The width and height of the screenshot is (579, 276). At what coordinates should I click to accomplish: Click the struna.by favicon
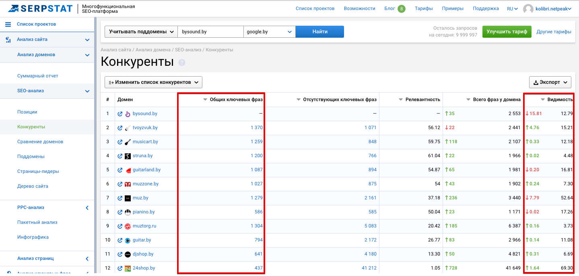click(128, 156)
